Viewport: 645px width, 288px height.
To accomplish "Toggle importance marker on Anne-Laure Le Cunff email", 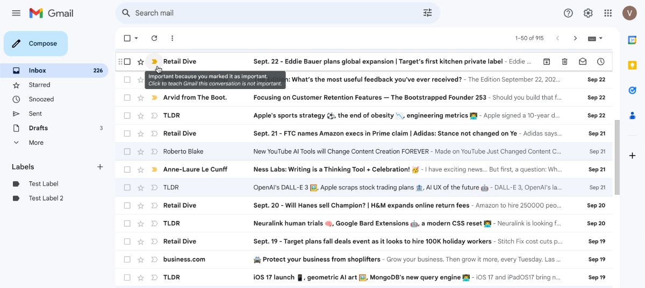I will coord(154,169).
